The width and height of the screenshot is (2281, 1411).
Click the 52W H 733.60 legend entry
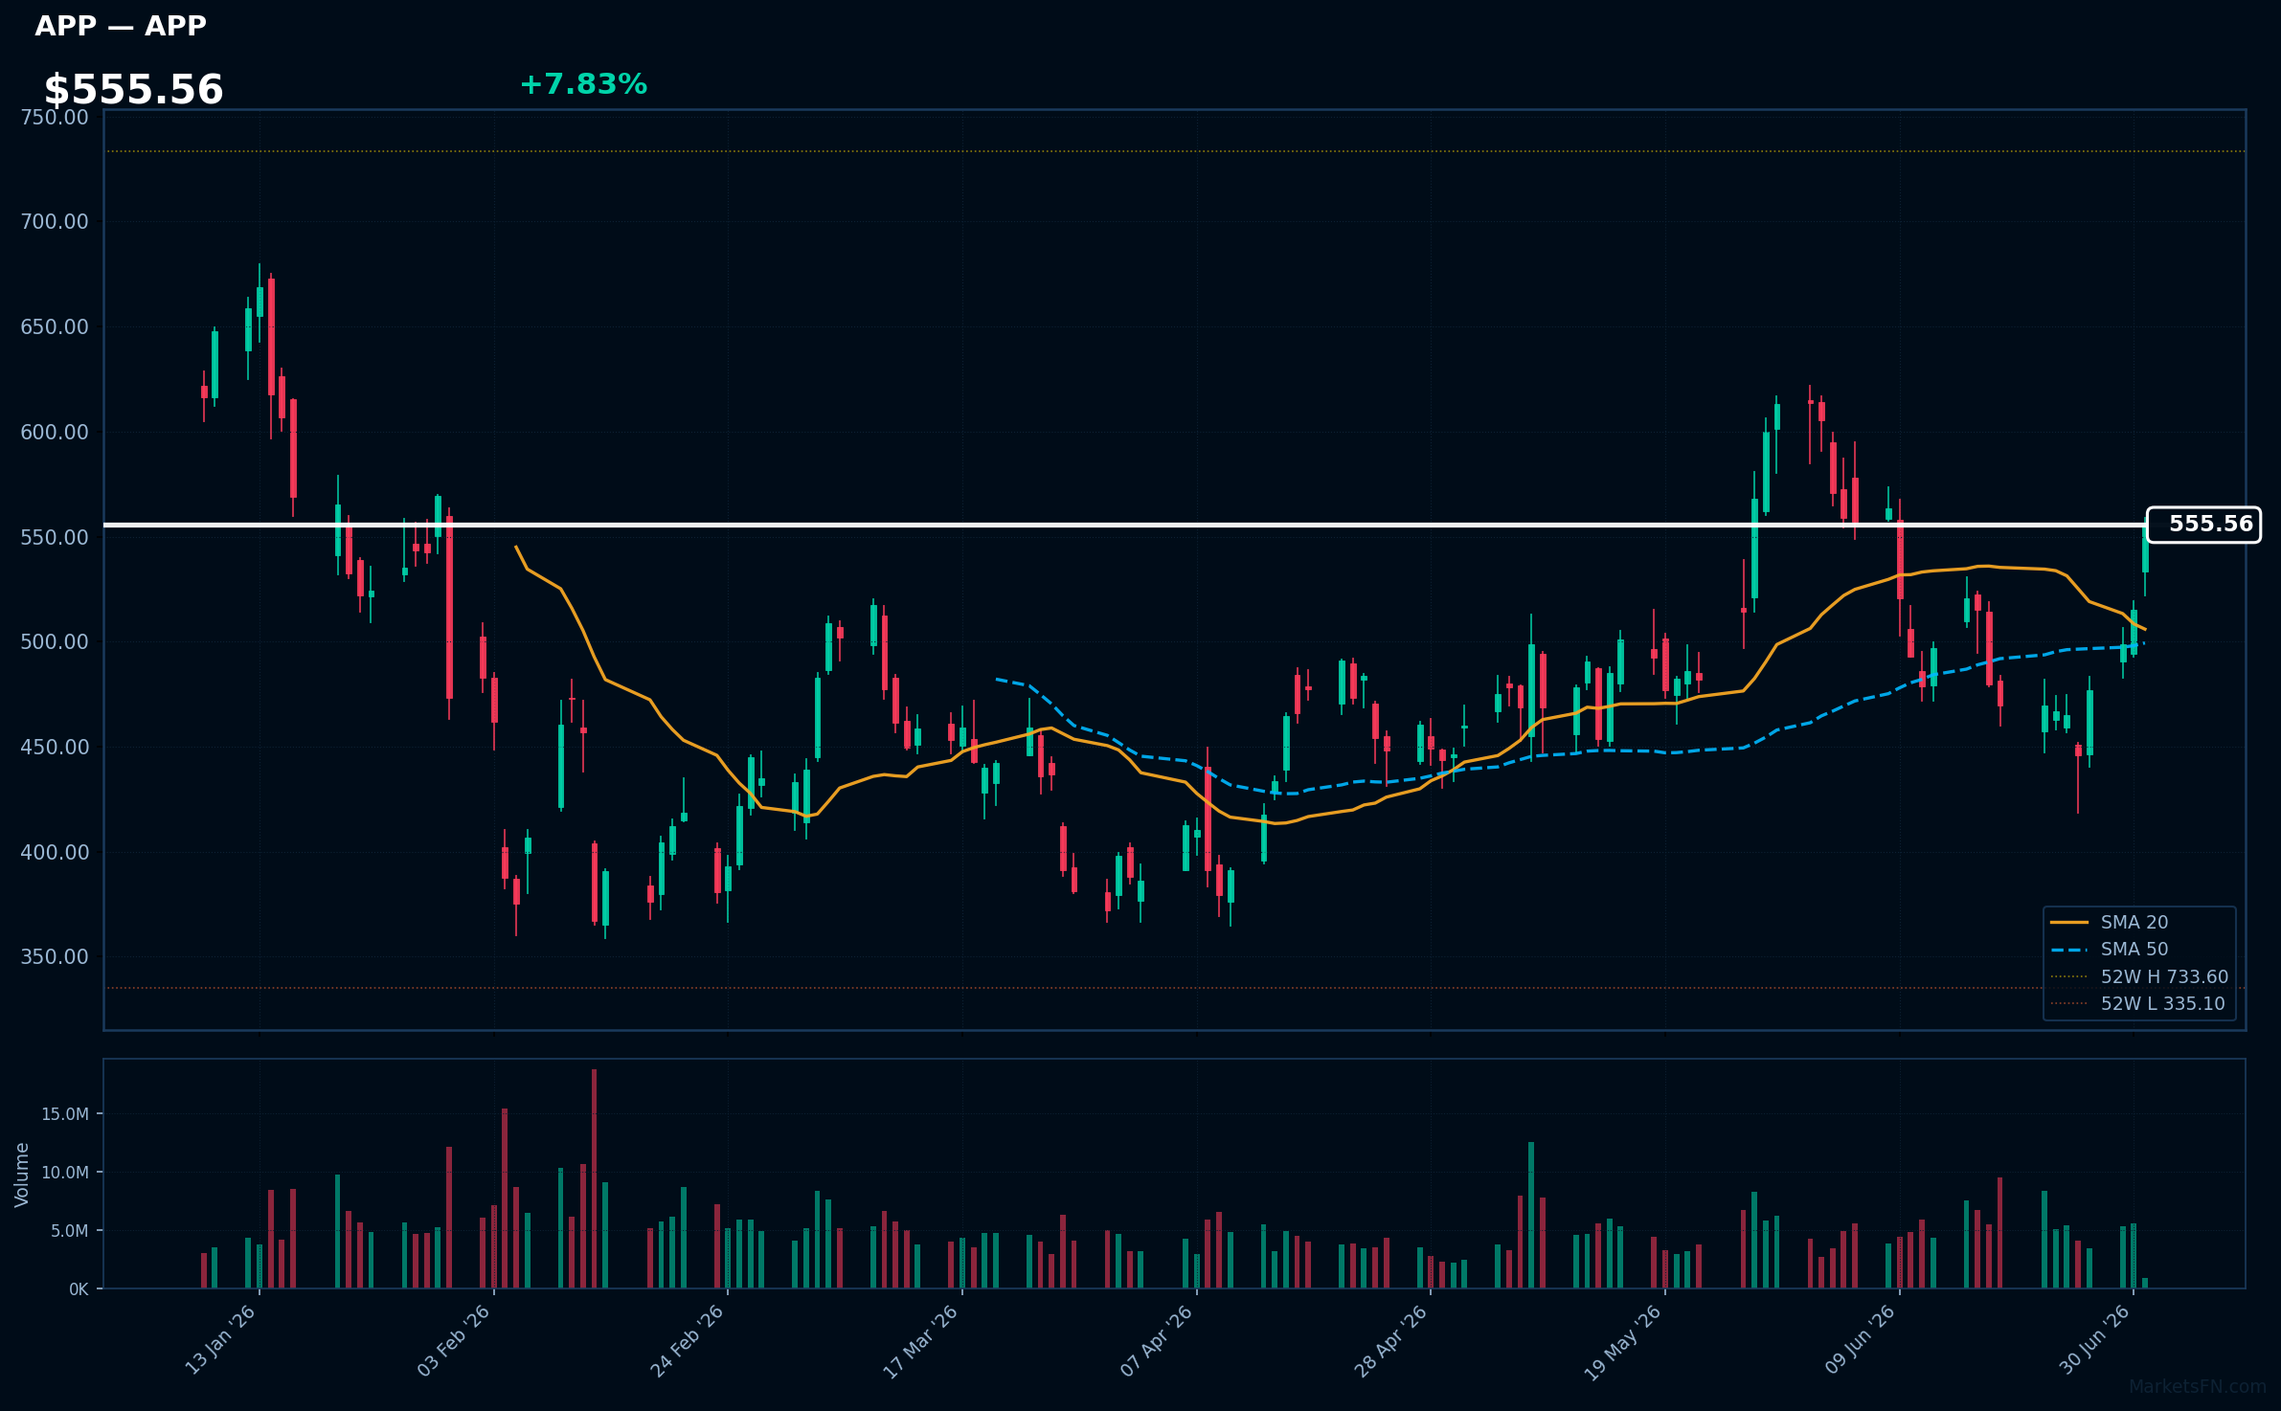(x=2139, y=976)
